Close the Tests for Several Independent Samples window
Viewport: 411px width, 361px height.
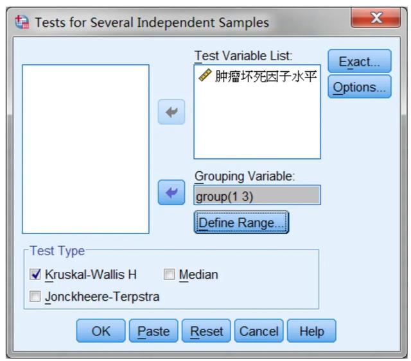(376, 17)
